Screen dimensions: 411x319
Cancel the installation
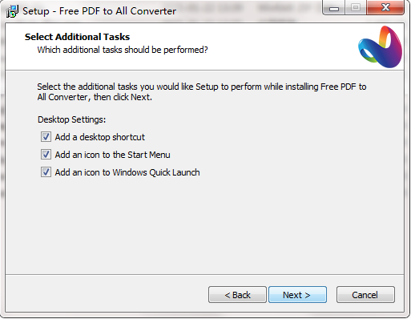click(365, 295)
